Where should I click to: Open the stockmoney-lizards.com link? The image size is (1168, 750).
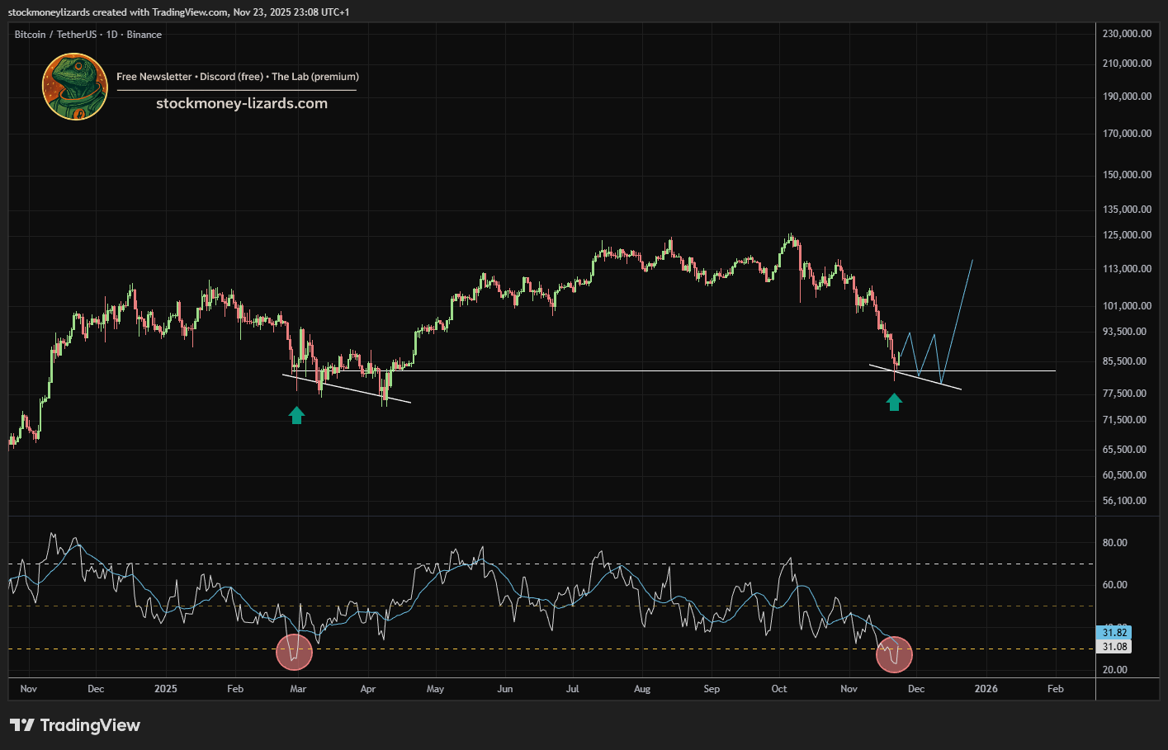pyautogui.click(x=242, y=104)
